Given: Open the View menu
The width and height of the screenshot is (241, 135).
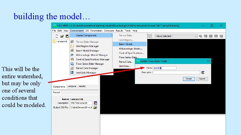Looking at the screenshot, I should (66, 30).
